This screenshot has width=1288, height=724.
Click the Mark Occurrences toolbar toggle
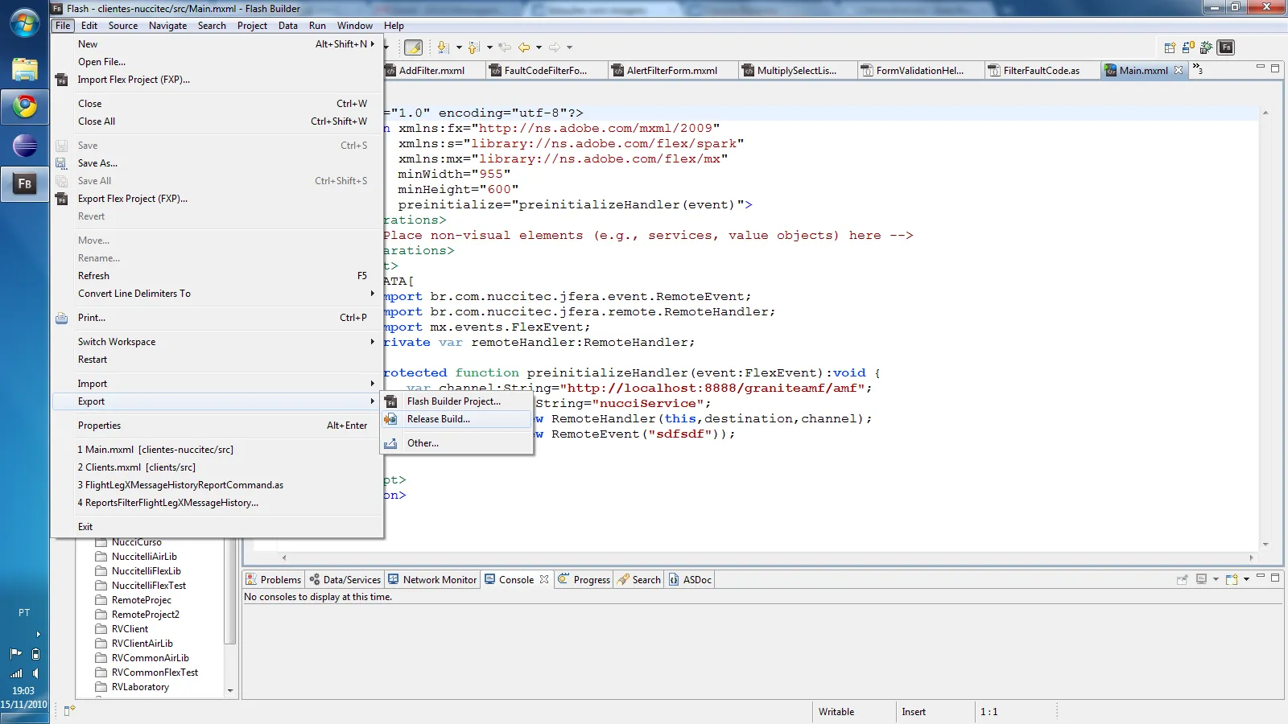click(413, 47)
